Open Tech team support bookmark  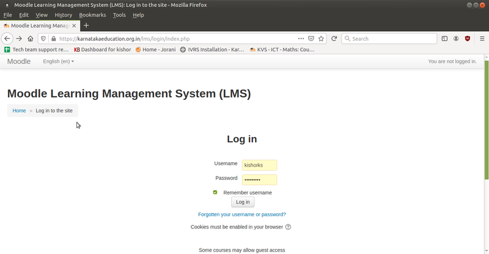click(37, 49)
